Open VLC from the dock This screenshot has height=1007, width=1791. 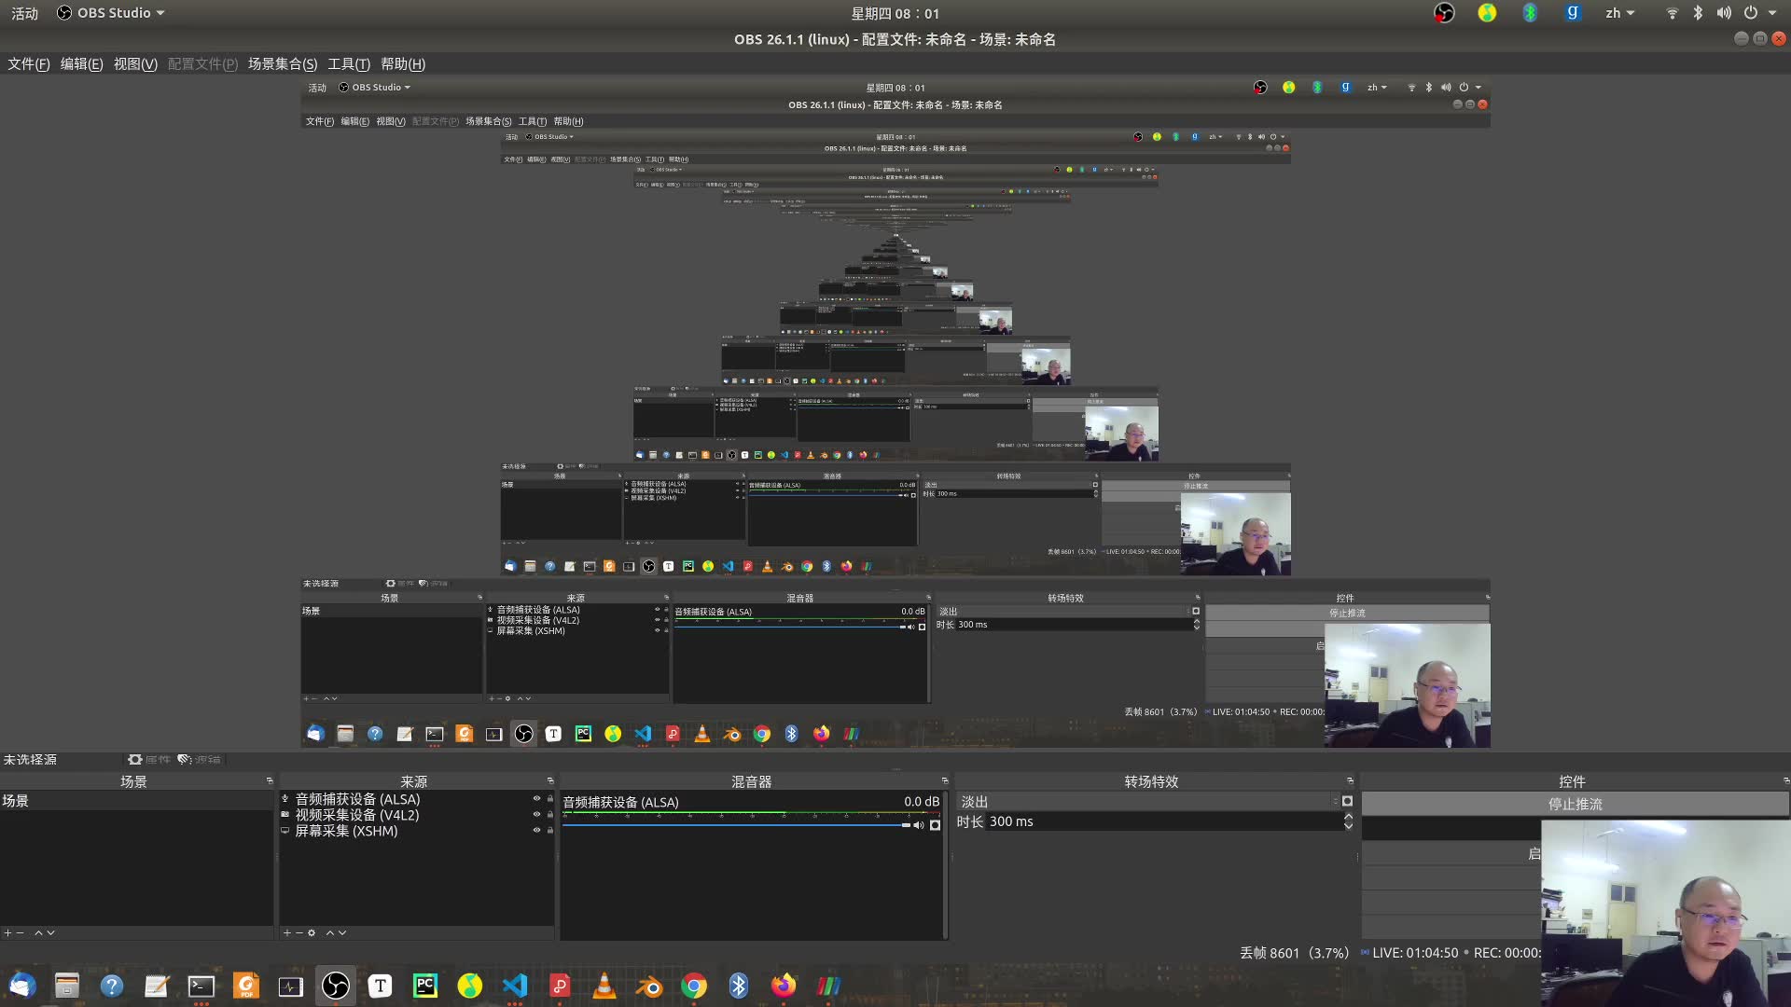click(604, 986)
